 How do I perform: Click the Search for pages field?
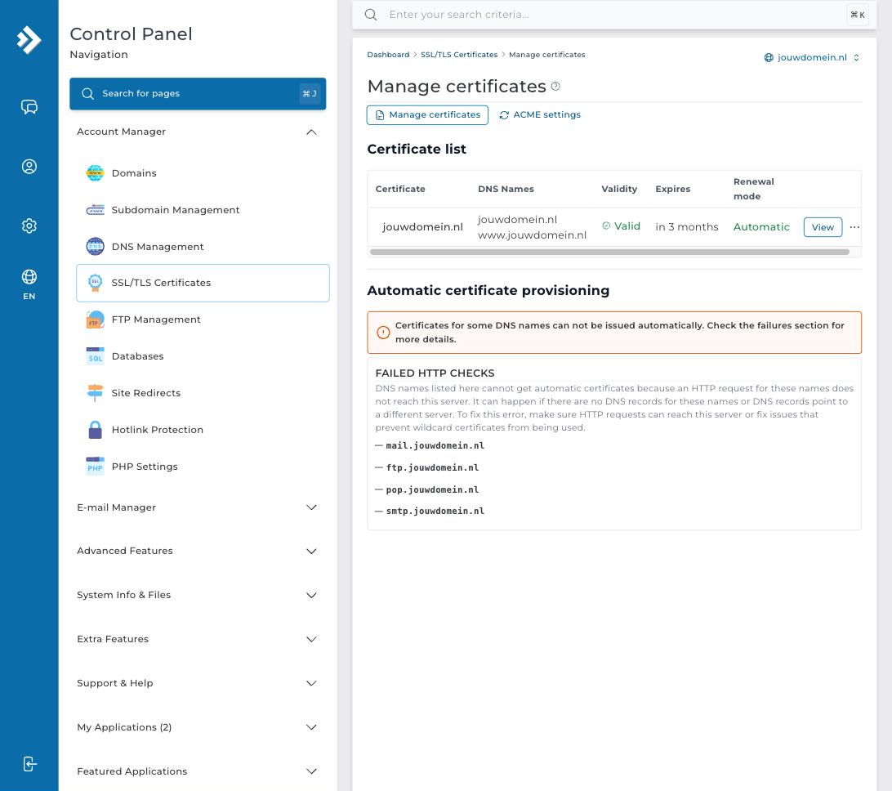pyautogui.click(x=198, y=93)
